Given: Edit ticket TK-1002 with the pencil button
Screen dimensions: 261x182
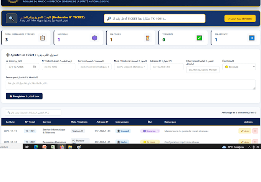Looking at the screenshot, I should coord(245,142).
